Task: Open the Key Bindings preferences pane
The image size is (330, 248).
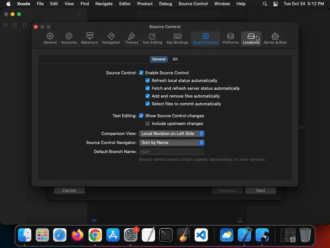Action: point(178,38)
